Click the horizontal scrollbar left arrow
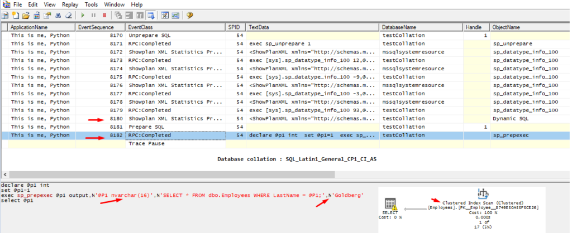 pos(4,174)
